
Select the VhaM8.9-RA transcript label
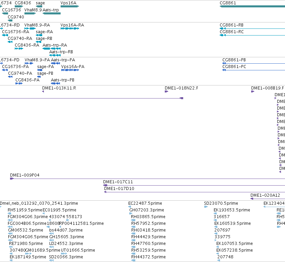(37, 25)
